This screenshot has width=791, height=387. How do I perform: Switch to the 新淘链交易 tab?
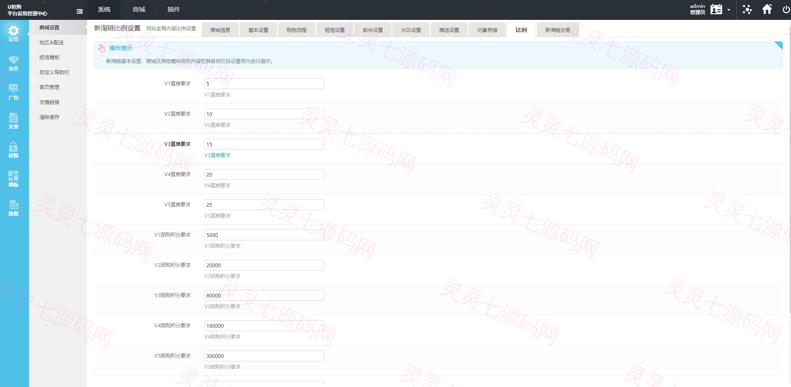(x=557, y=30)
